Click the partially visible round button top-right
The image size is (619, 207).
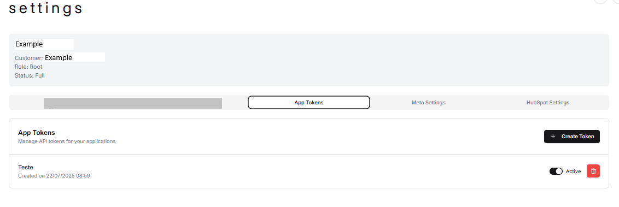[x=600, y=1]
